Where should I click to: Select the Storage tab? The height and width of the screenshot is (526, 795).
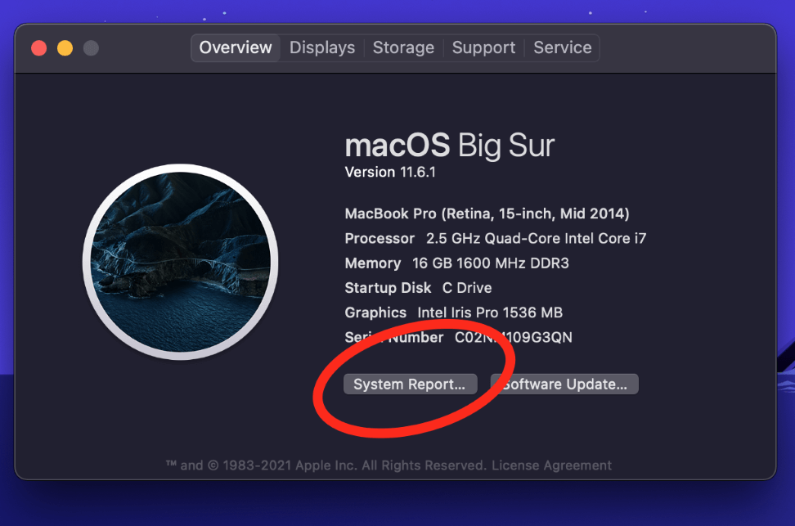tap(403, 47)
